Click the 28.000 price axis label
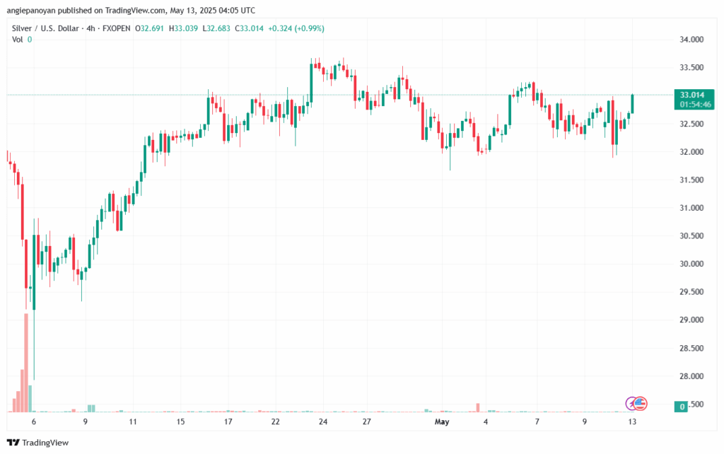The width and height of the screenshot is (724, 454). click(x=691, y=376)
